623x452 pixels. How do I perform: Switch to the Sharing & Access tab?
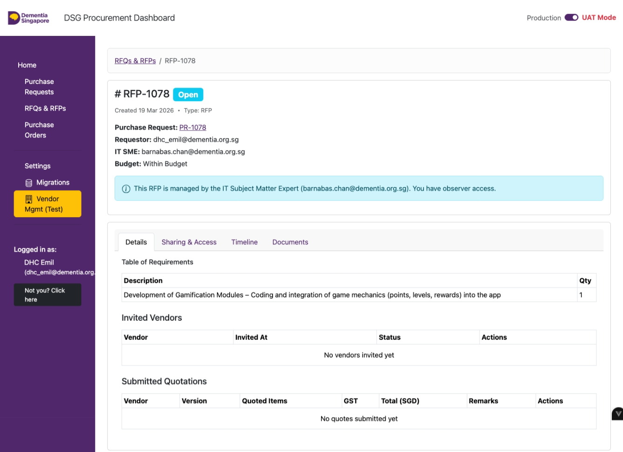coord(189,242)
